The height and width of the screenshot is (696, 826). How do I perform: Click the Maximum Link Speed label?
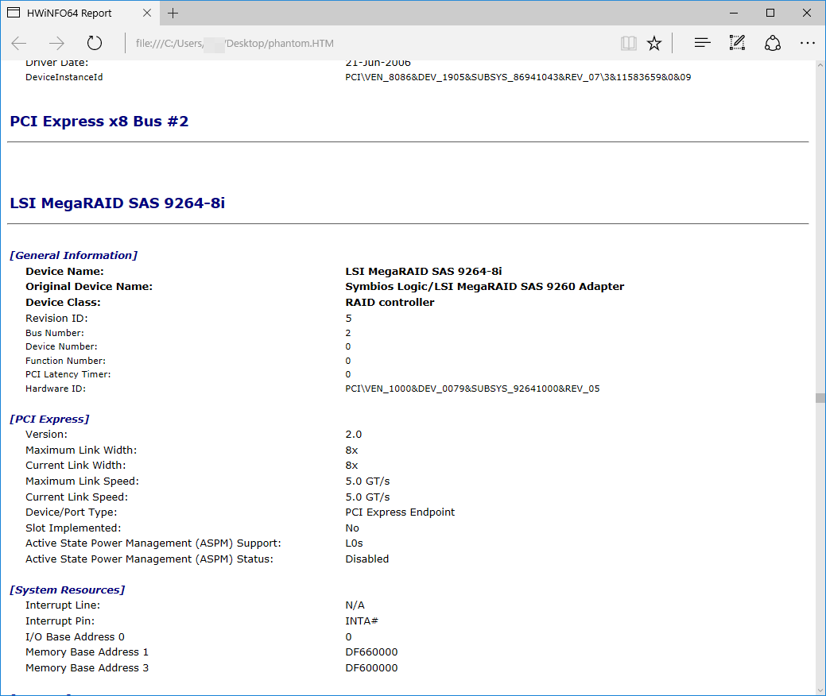point(82,481)
